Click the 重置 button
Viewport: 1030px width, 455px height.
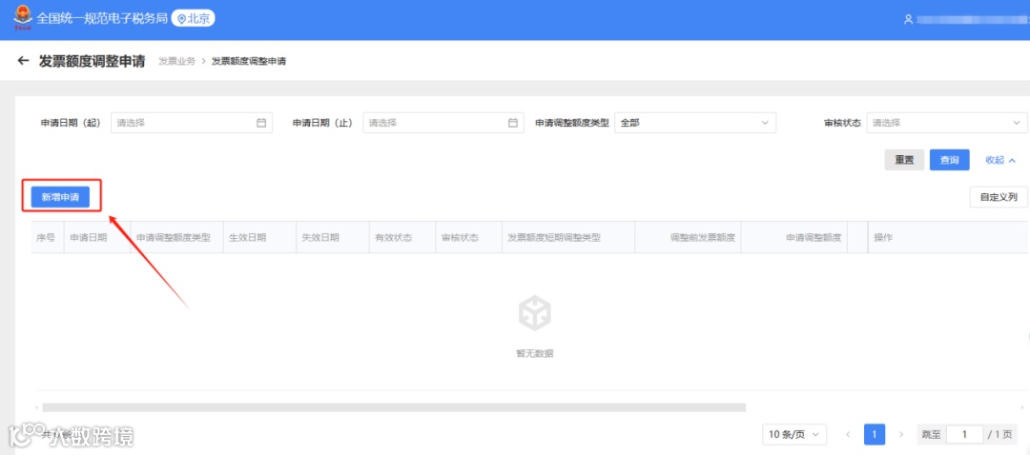tap(904, 160)
